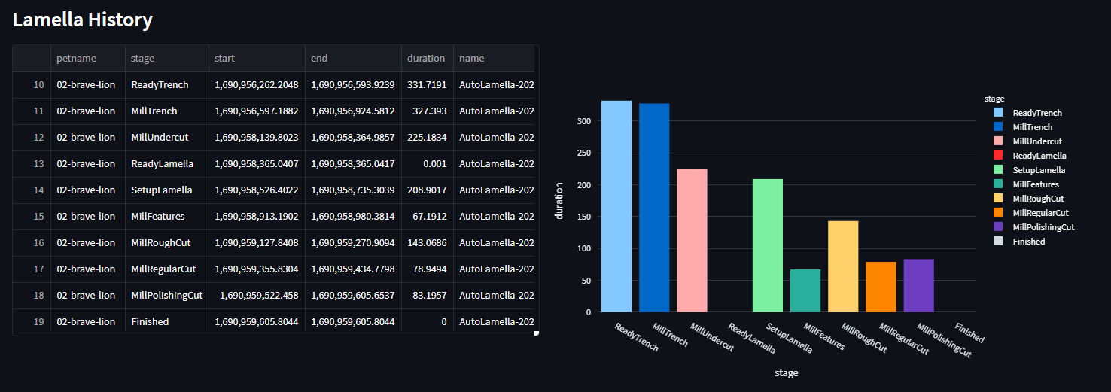Click the table resize handle at the corner
1111x392 pixels.
(x=537, y=333)
